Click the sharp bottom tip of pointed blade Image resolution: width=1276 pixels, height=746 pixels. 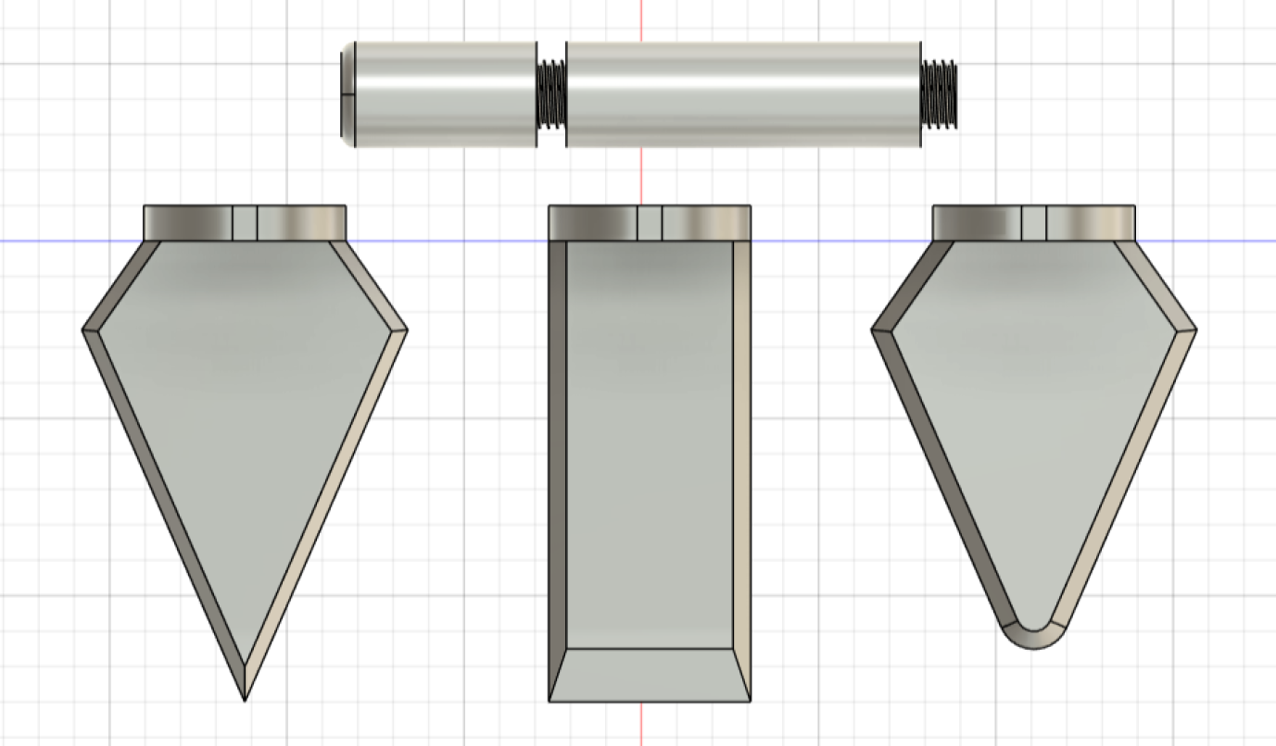(x=245, y=692)
